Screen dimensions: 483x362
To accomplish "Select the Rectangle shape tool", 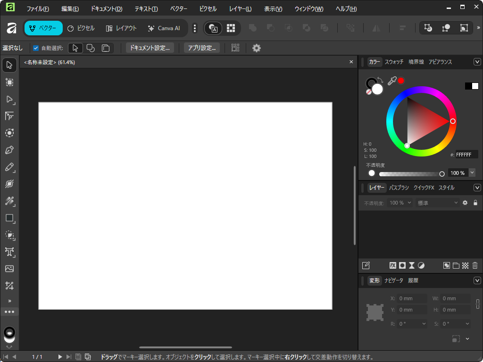I will pos(9,218).
